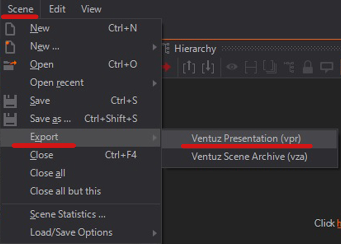Image resolution: width=341 pixels, height=244 pixels.
Task: Choose Ventuz Presentation (vpr) export
Action: pyautogui.click(x=246, y=138)
